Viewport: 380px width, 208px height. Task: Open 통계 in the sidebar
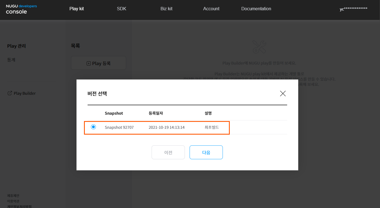(x=11, y=60)
